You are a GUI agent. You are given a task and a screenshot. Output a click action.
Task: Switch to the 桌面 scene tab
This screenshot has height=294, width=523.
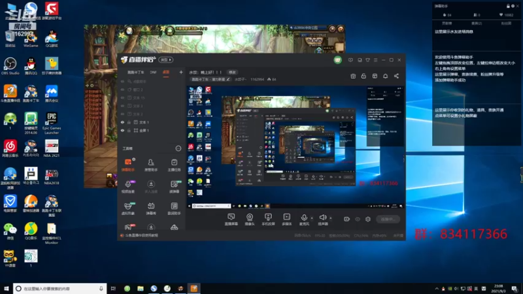tap(166, 73)
